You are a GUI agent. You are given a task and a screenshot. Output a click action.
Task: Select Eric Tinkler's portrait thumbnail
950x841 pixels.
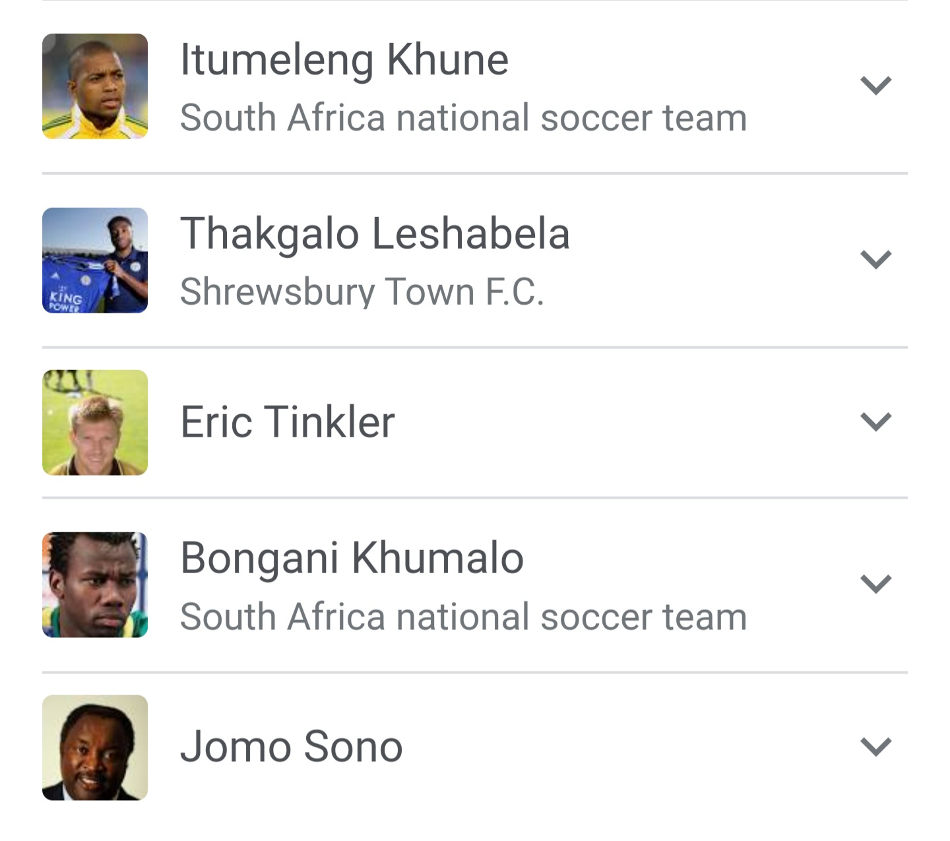95,422
